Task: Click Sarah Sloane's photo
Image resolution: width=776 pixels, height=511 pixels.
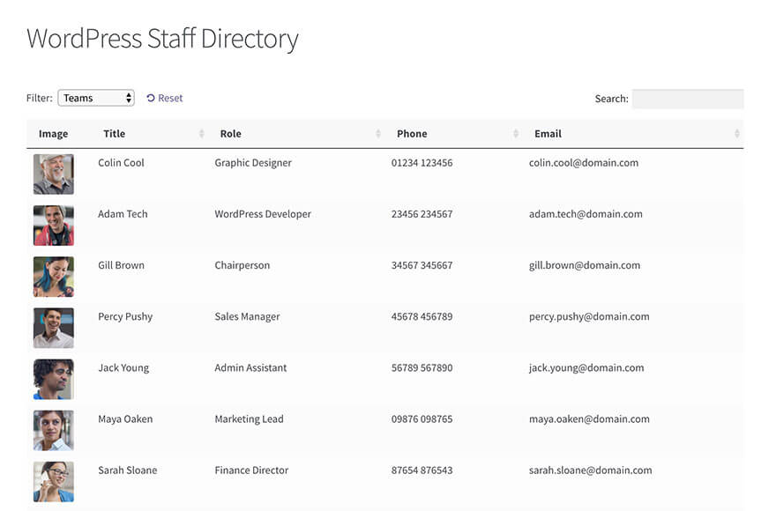Action: [x=53, y=481]
